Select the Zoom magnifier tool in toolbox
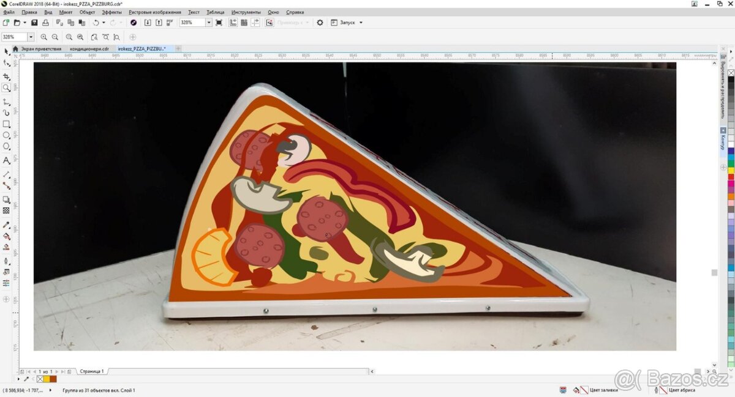 tap(6, 88)
